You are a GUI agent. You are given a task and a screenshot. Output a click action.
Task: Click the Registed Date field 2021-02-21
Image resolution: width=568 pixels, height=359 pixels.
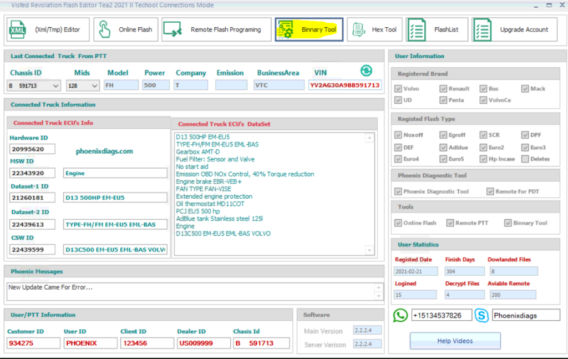tap(415, 271)
